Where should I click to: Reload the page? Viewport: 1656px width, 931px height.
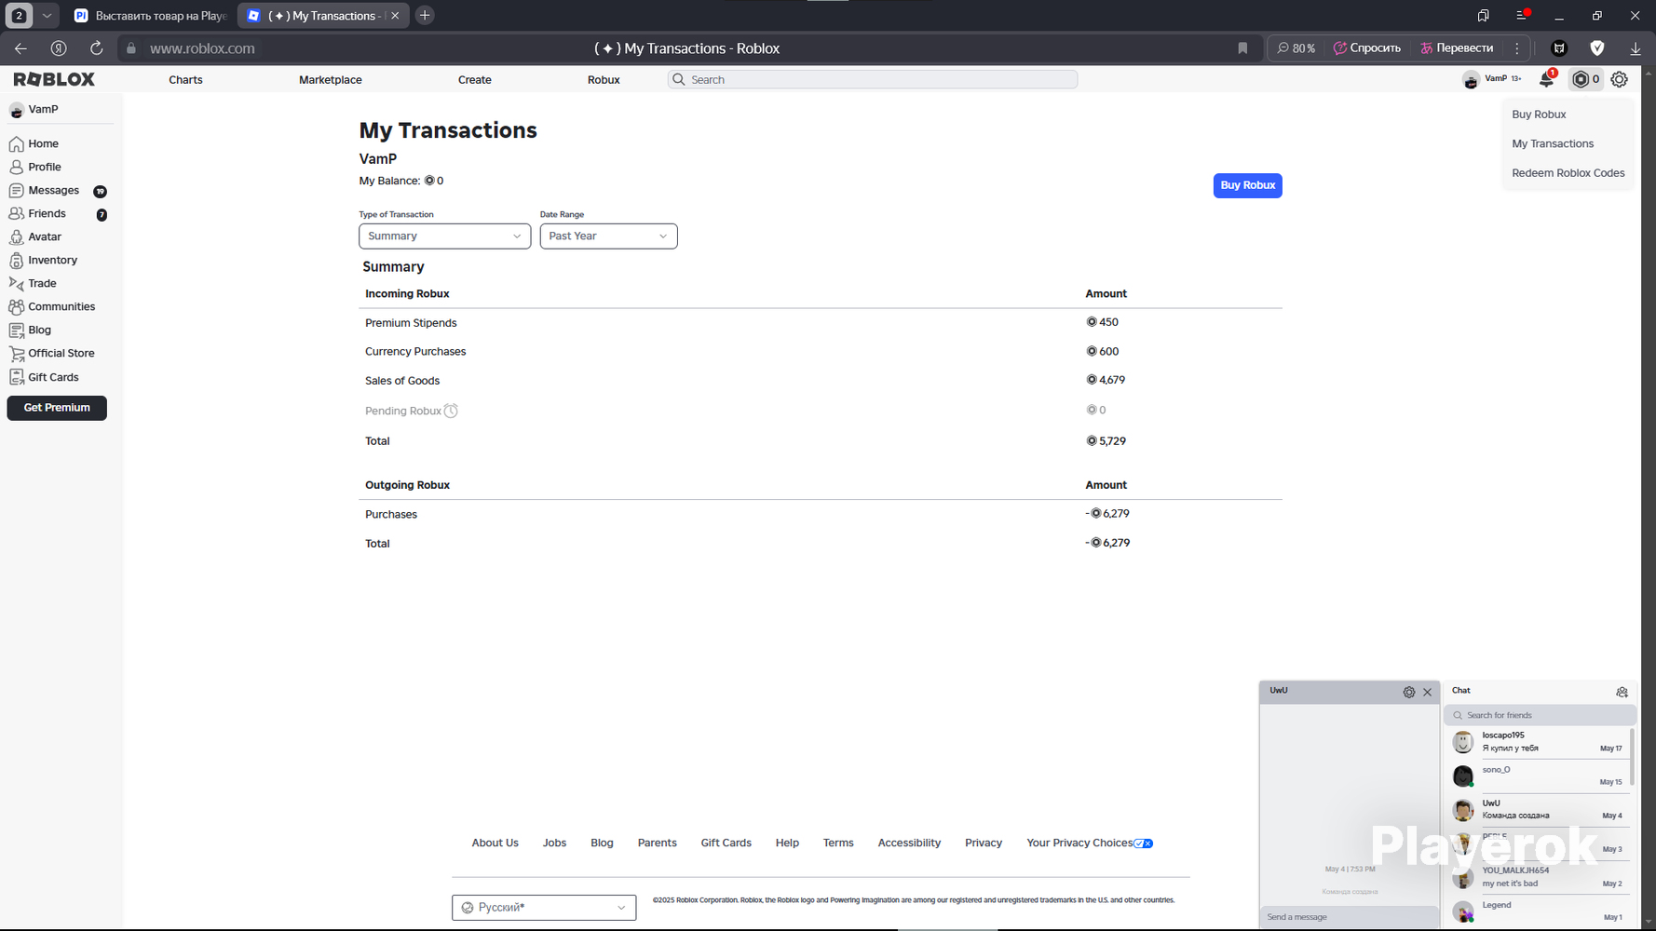pyautogui.click(x=96, y=48)
